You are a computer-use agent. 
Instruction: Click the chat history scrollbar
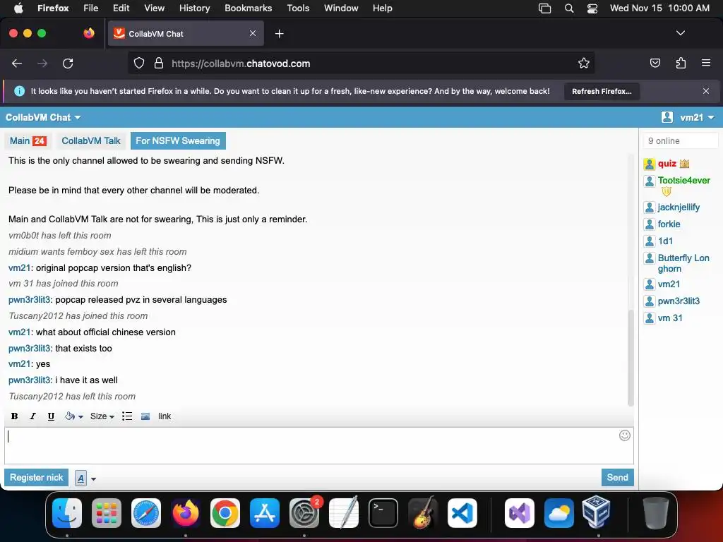point(631,358)
